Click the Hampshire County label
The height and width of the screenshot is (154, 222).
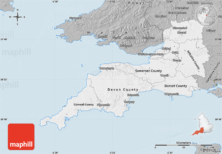[x=213, y=73]
